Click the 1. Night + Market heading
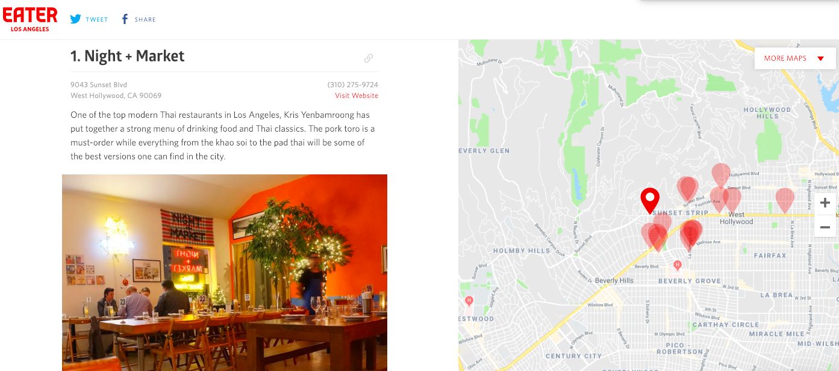The height and width of the screenshot is (371, 839). [x=128, y=56]
